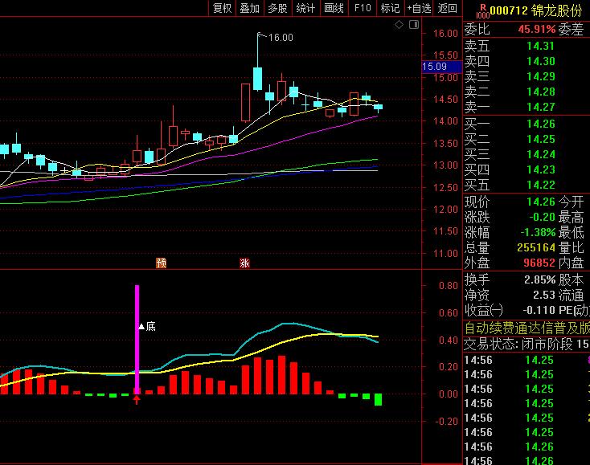Click the 自动续费通达信普及版 promotional banner
Viewport: 590px width, 465px height.
click(526, 328)
